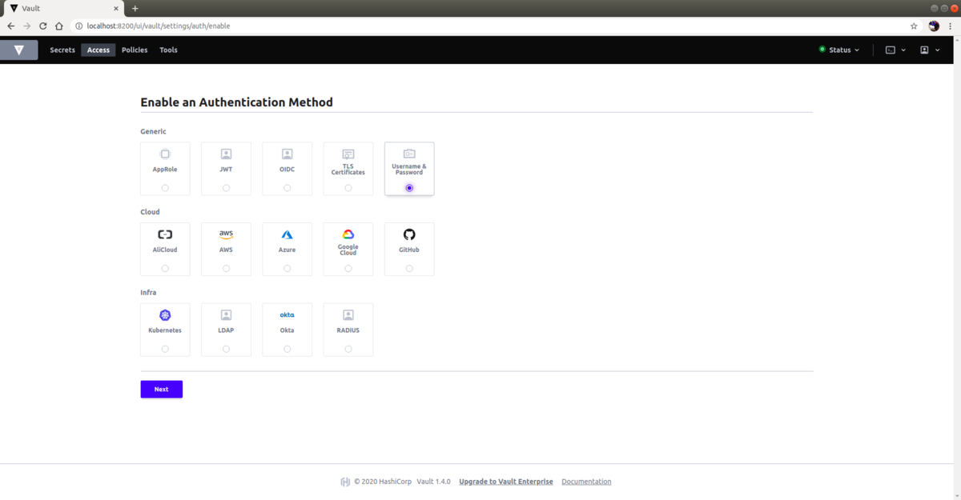Open the Tools nav tab
The image size is (961, 500).
(168, 50)
